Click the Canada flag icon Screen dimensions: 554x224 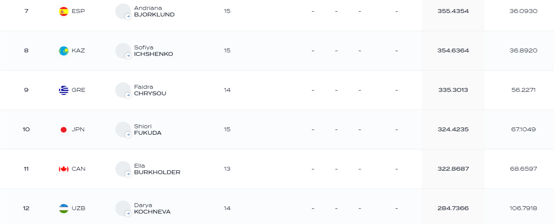(64, 169)
